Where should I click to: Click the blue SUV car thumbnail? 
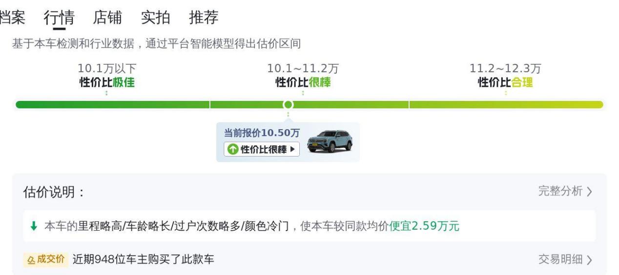pos(330,141)
